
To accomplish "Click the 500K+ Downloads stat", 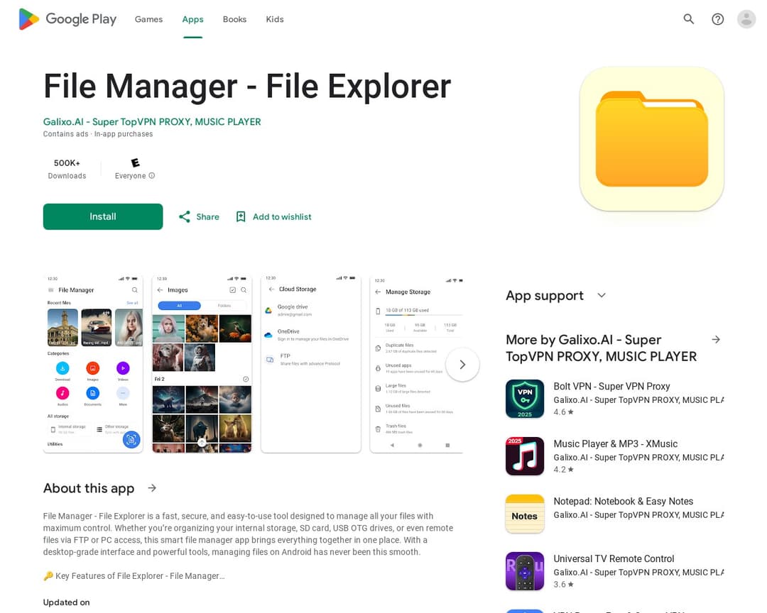I will [67, 169].
